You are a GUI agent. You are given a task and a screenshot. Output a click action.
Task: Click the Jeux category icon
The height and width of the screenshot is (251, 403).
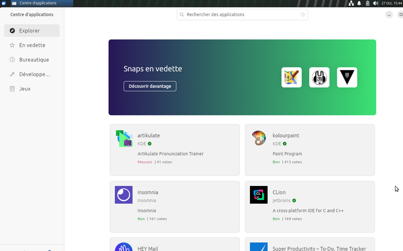(12, 89)
